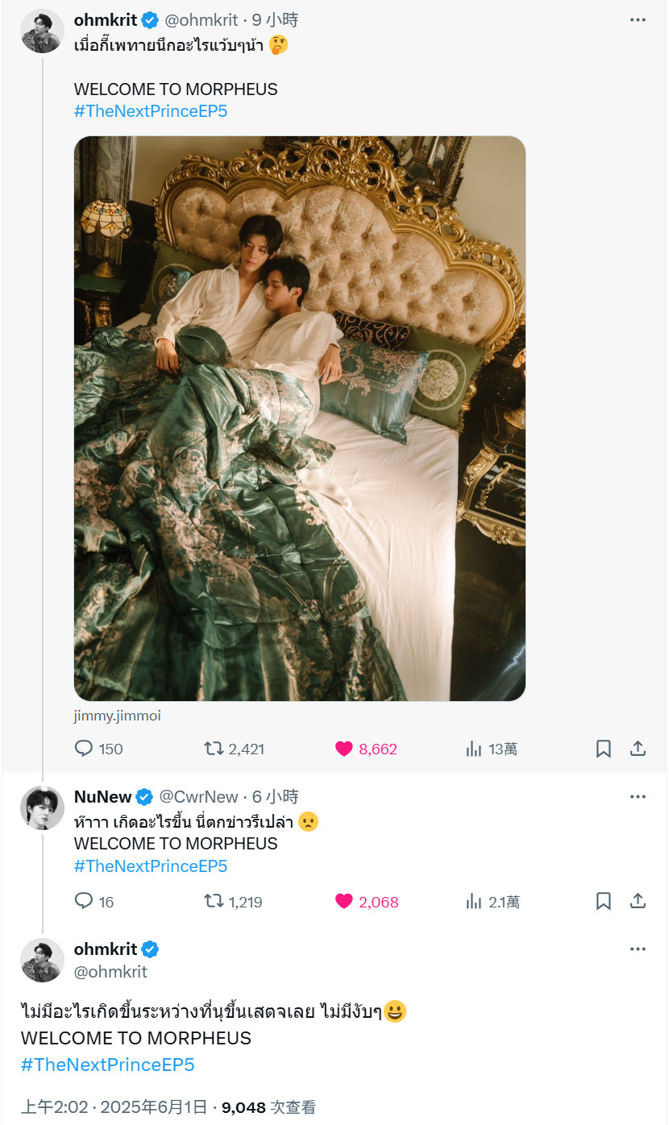The height and width of the screenshot is (1125, 669).
Task: Unlike the tweet with 8,662 likes
Action: [344, 749]
